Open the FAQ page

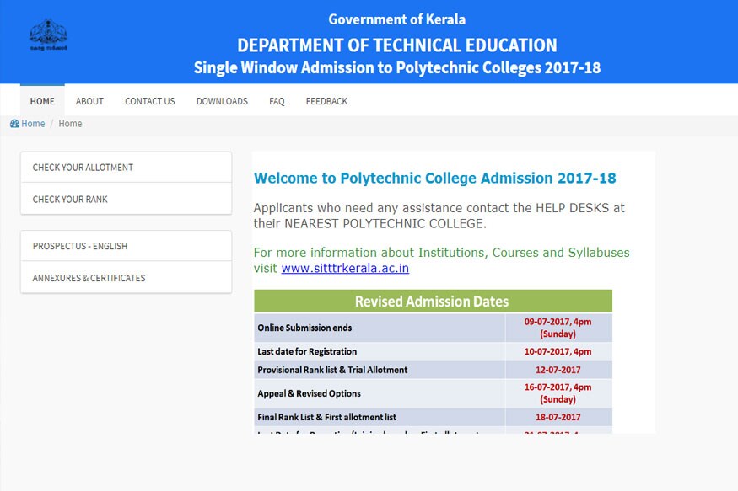(x=277, y=101)
